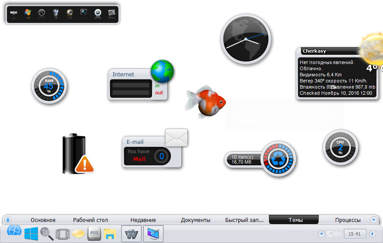Viewport: 383px width, 243px height.
Task: Click the analog clock widget
Action: pos(245,39)
